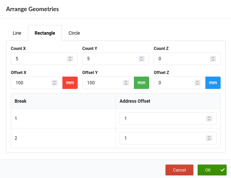231x178 pixels.
Task: Focus Address Offset field for Break 1
Action: [168, 118]
